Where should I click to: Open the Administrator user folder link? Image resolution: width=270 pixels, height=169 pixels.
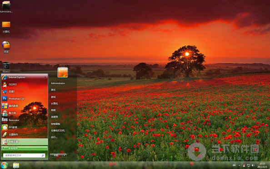click(x=58, y=83)
